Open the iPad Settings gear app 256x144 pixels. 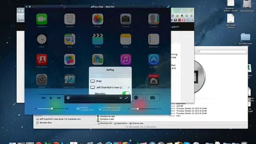pyautogui.click(x=42, y=80)
